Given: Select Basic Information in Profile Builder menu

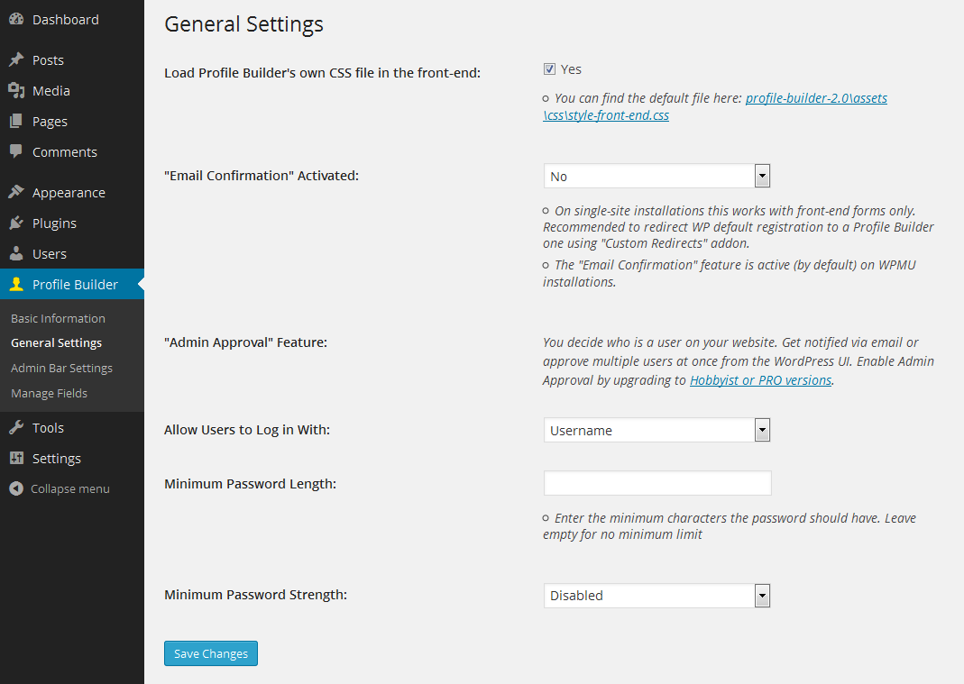Looking at the screenshot, I should pos(58,318).
